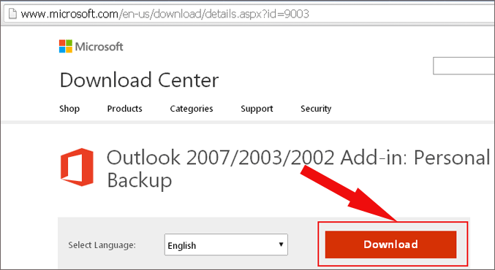The height and width of the screenshot is (270, 495).
Task: Click the orange Office logo icon
Action: pyautogui.click(x=77, y=167)
